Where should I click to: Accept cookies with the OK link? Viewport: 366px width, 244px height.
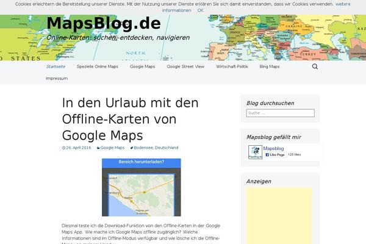pos(200,10)
